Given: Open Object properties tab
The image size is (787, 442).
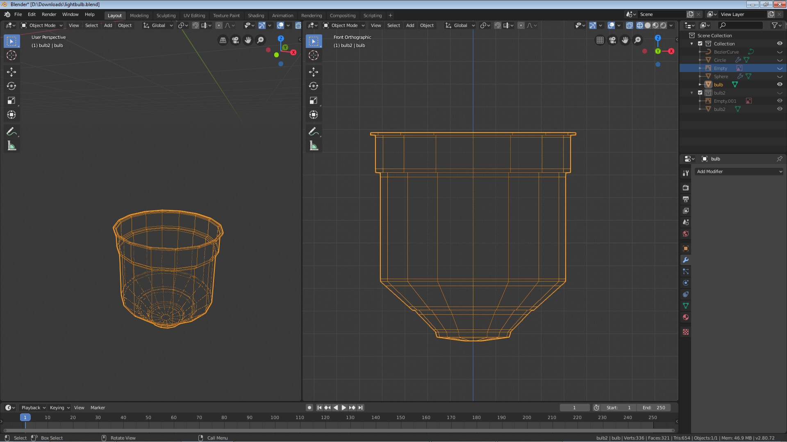Looking at the screenshot, I should pos(686,248).
